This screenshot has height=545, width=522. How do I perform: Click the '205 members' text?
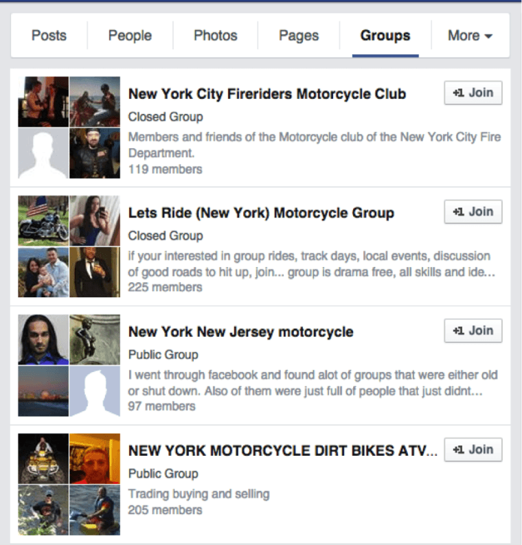point(166,510)
